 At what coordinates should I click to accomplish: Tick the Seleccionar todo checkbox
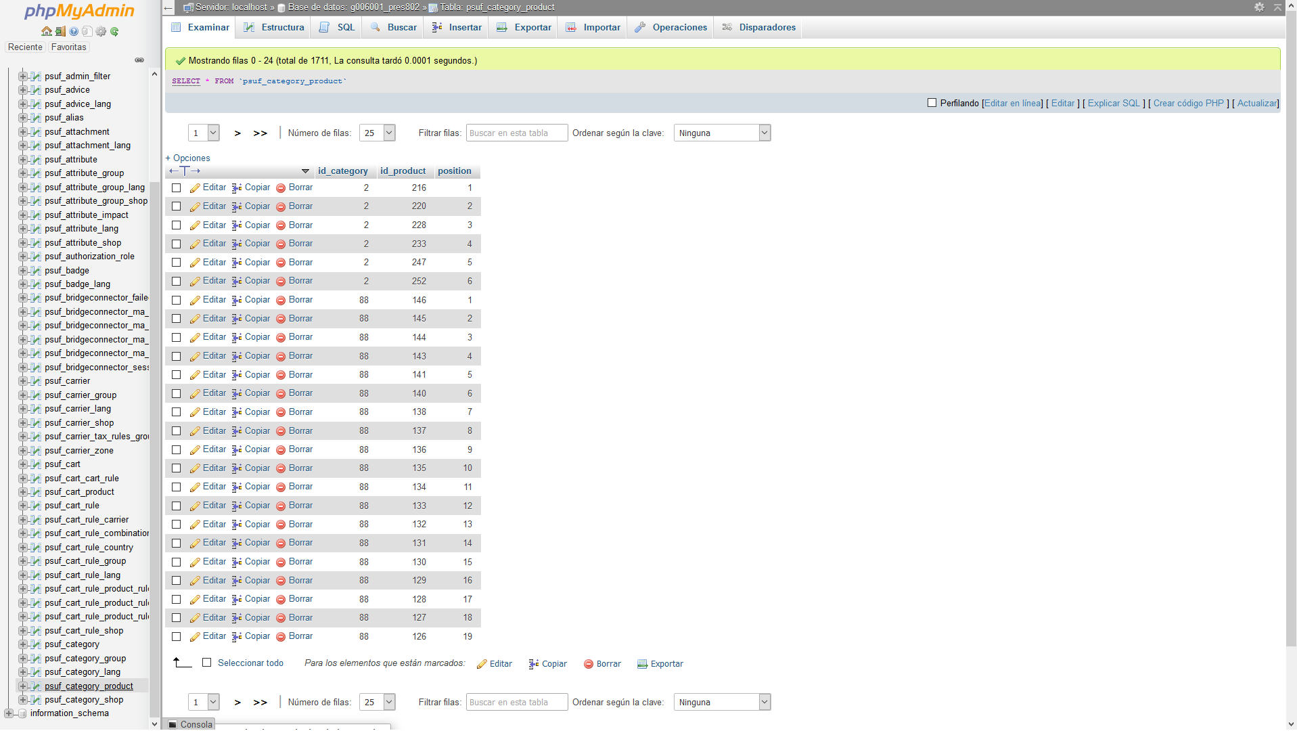tap(207, 663)
